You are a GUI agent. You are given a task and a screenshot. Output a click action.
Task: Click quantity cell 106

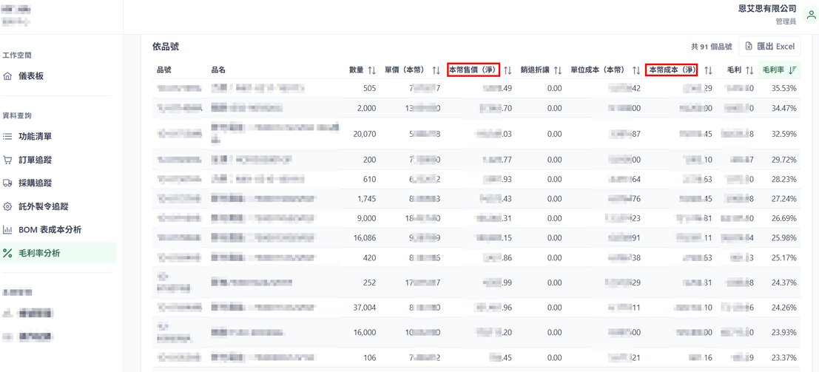coord(369,357)
